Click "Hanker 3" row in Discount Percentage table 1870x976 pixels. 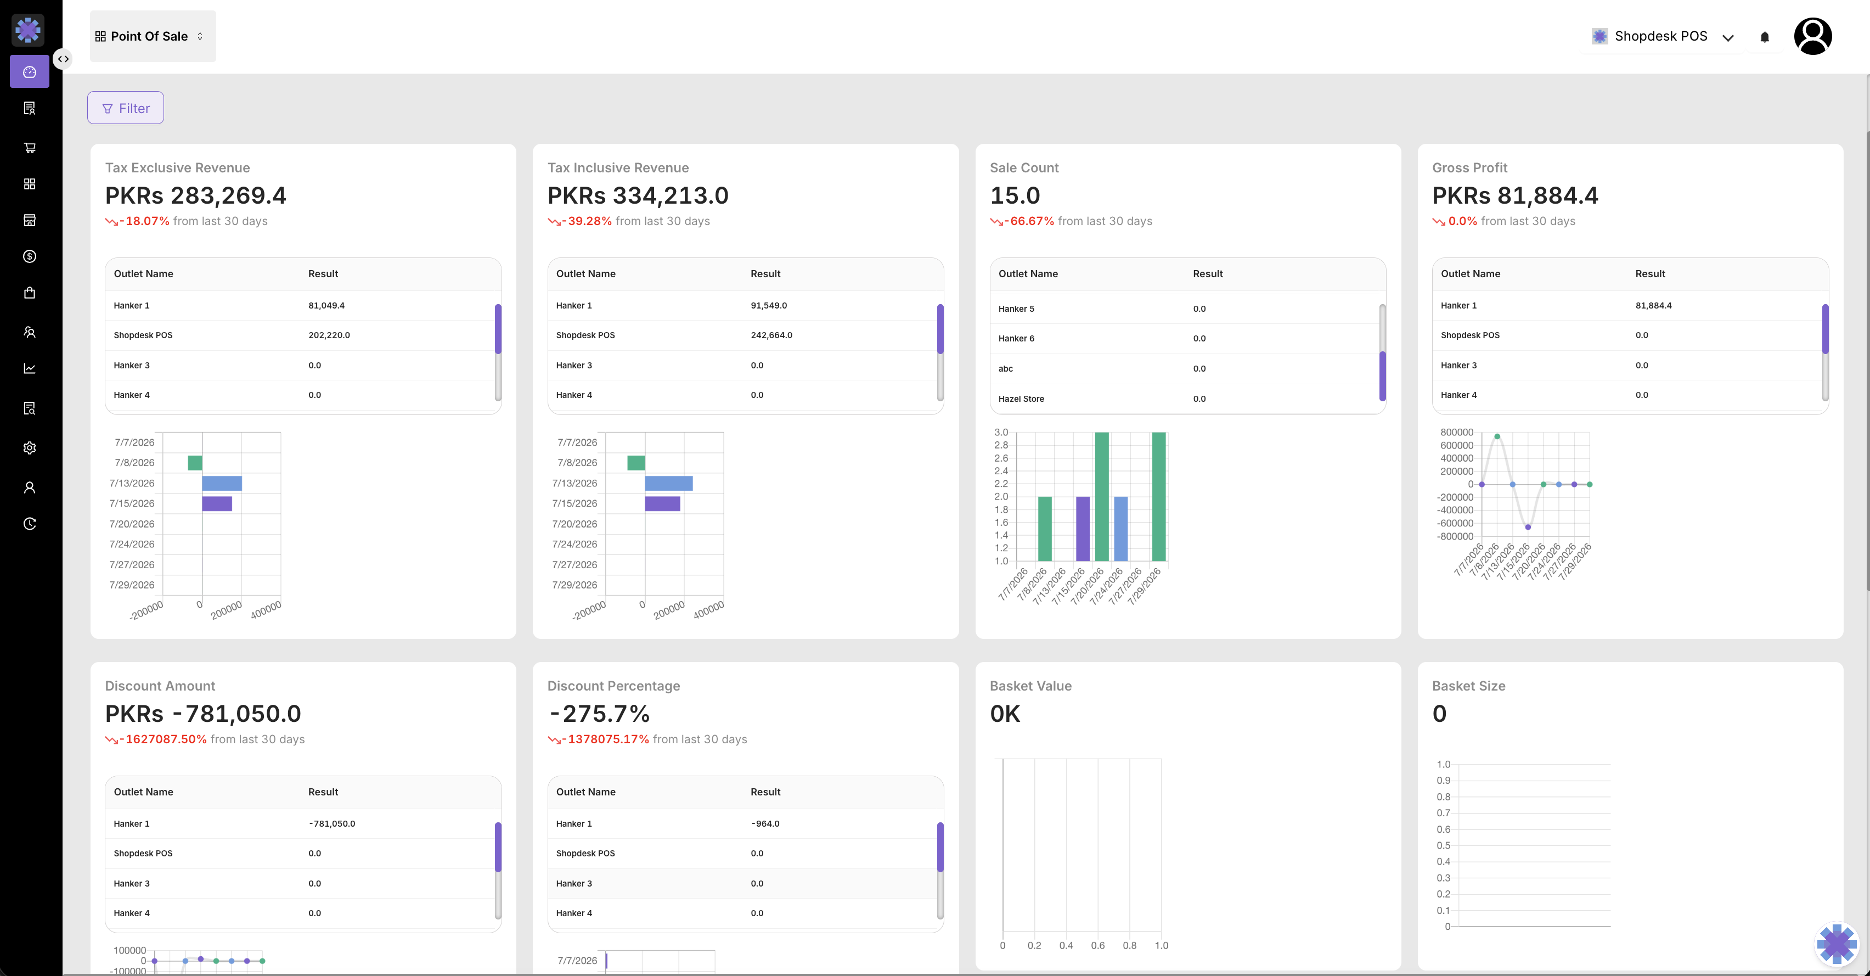pos(741,884)
